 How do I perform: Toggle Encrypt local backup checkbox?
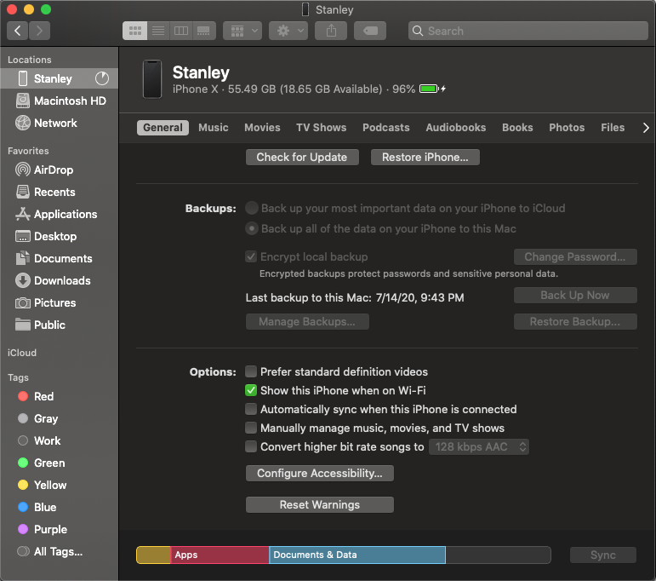(x=251, y=256)
